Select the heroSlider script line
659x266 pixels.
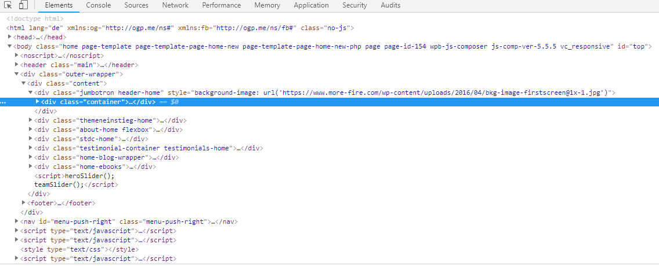pos(74,176)
